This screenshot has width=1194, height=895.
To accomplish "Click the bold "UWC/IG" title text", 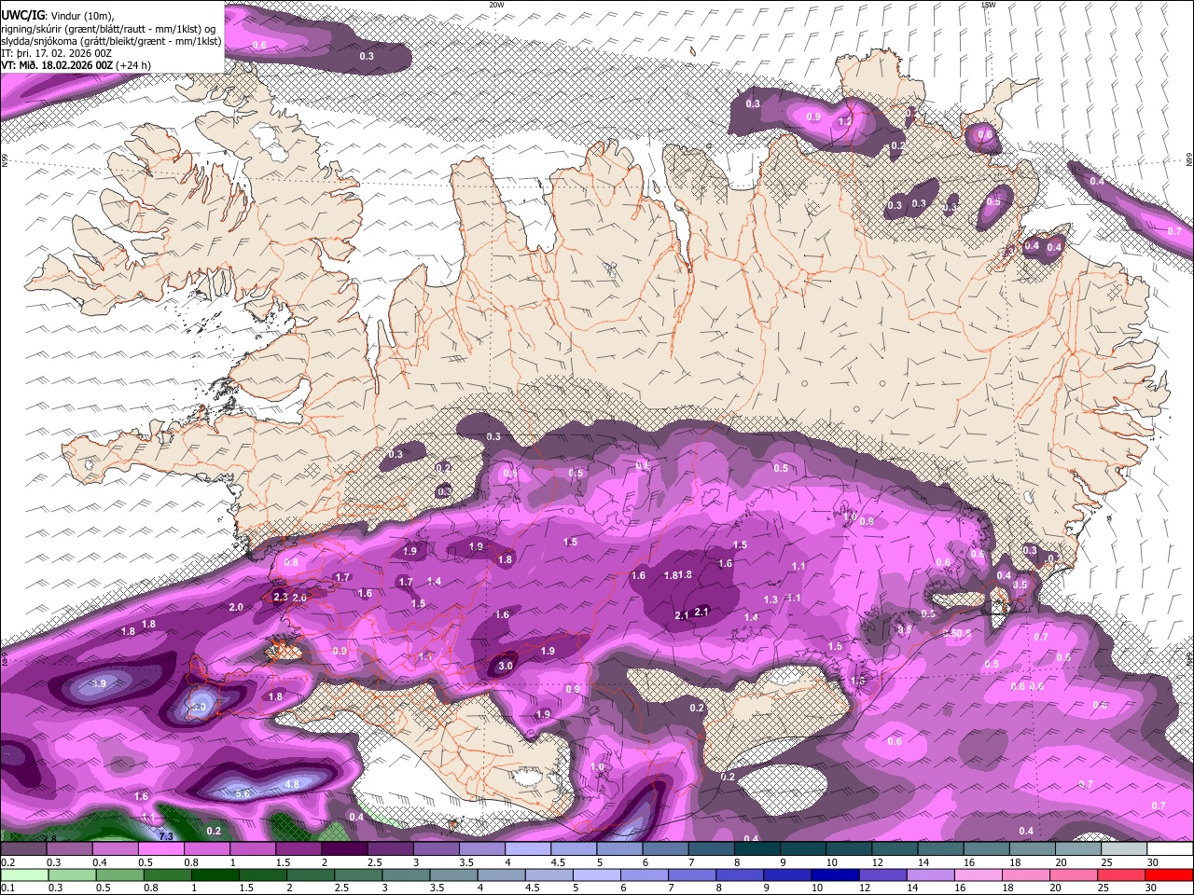I will [x=23, y=14].
